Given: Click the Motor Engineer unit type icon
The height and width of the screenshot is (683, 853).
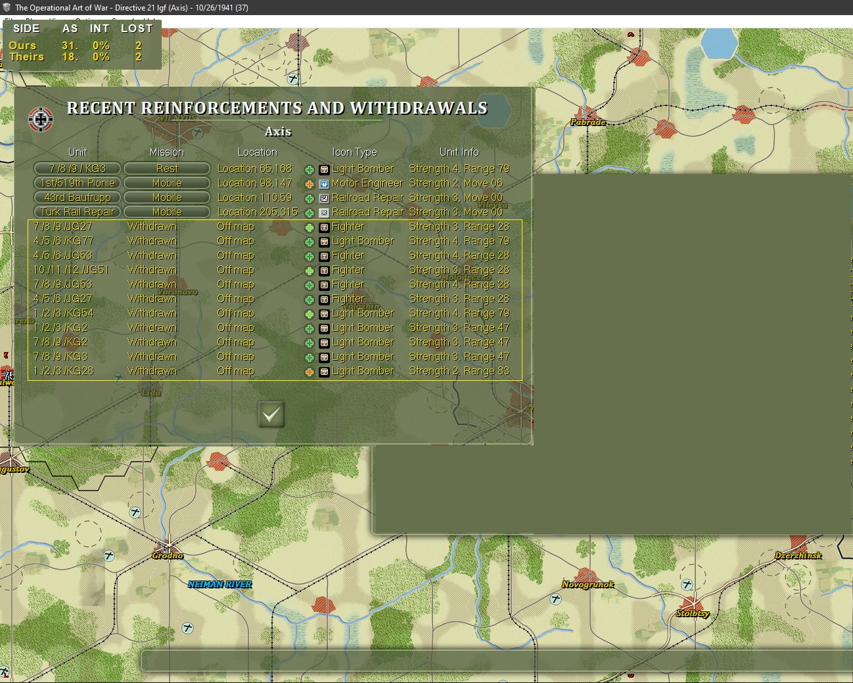Looking at the screenshot, I should tap(324, 184).
